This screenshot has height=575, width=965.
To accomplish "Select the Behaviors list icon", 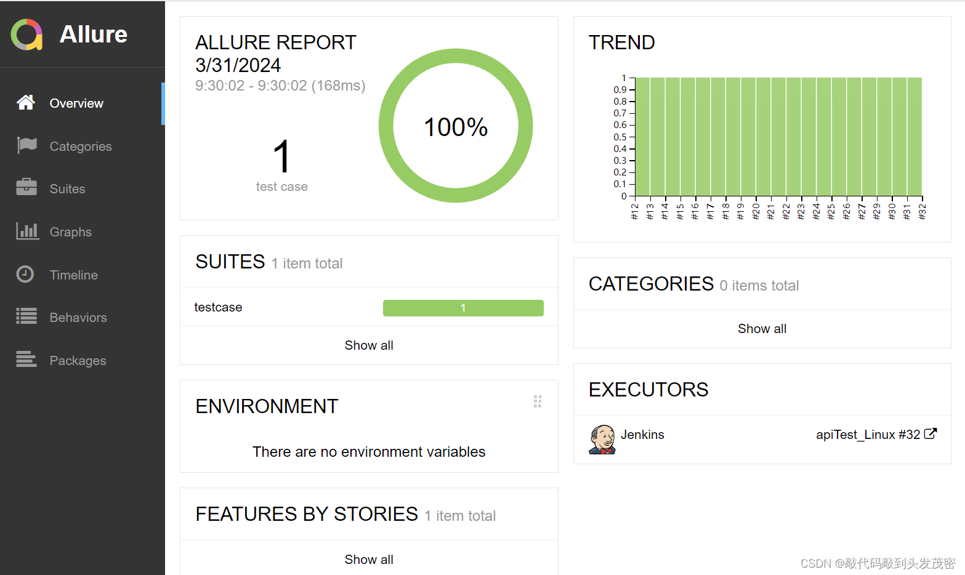I will click(26, 316).
